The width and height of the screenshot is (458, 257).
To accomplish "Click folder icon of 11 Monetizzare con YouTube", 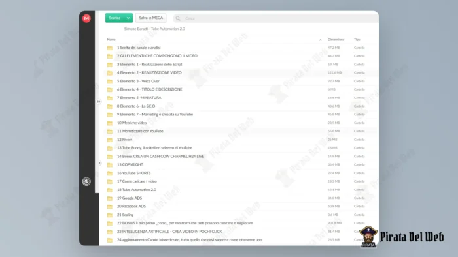I will [x=110, y=132].
